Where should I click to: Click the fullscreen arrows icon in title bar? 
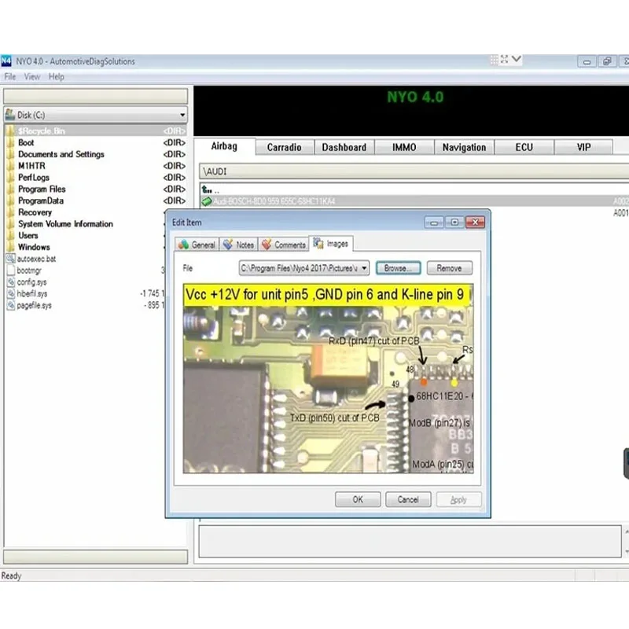[x=504, y=60]
